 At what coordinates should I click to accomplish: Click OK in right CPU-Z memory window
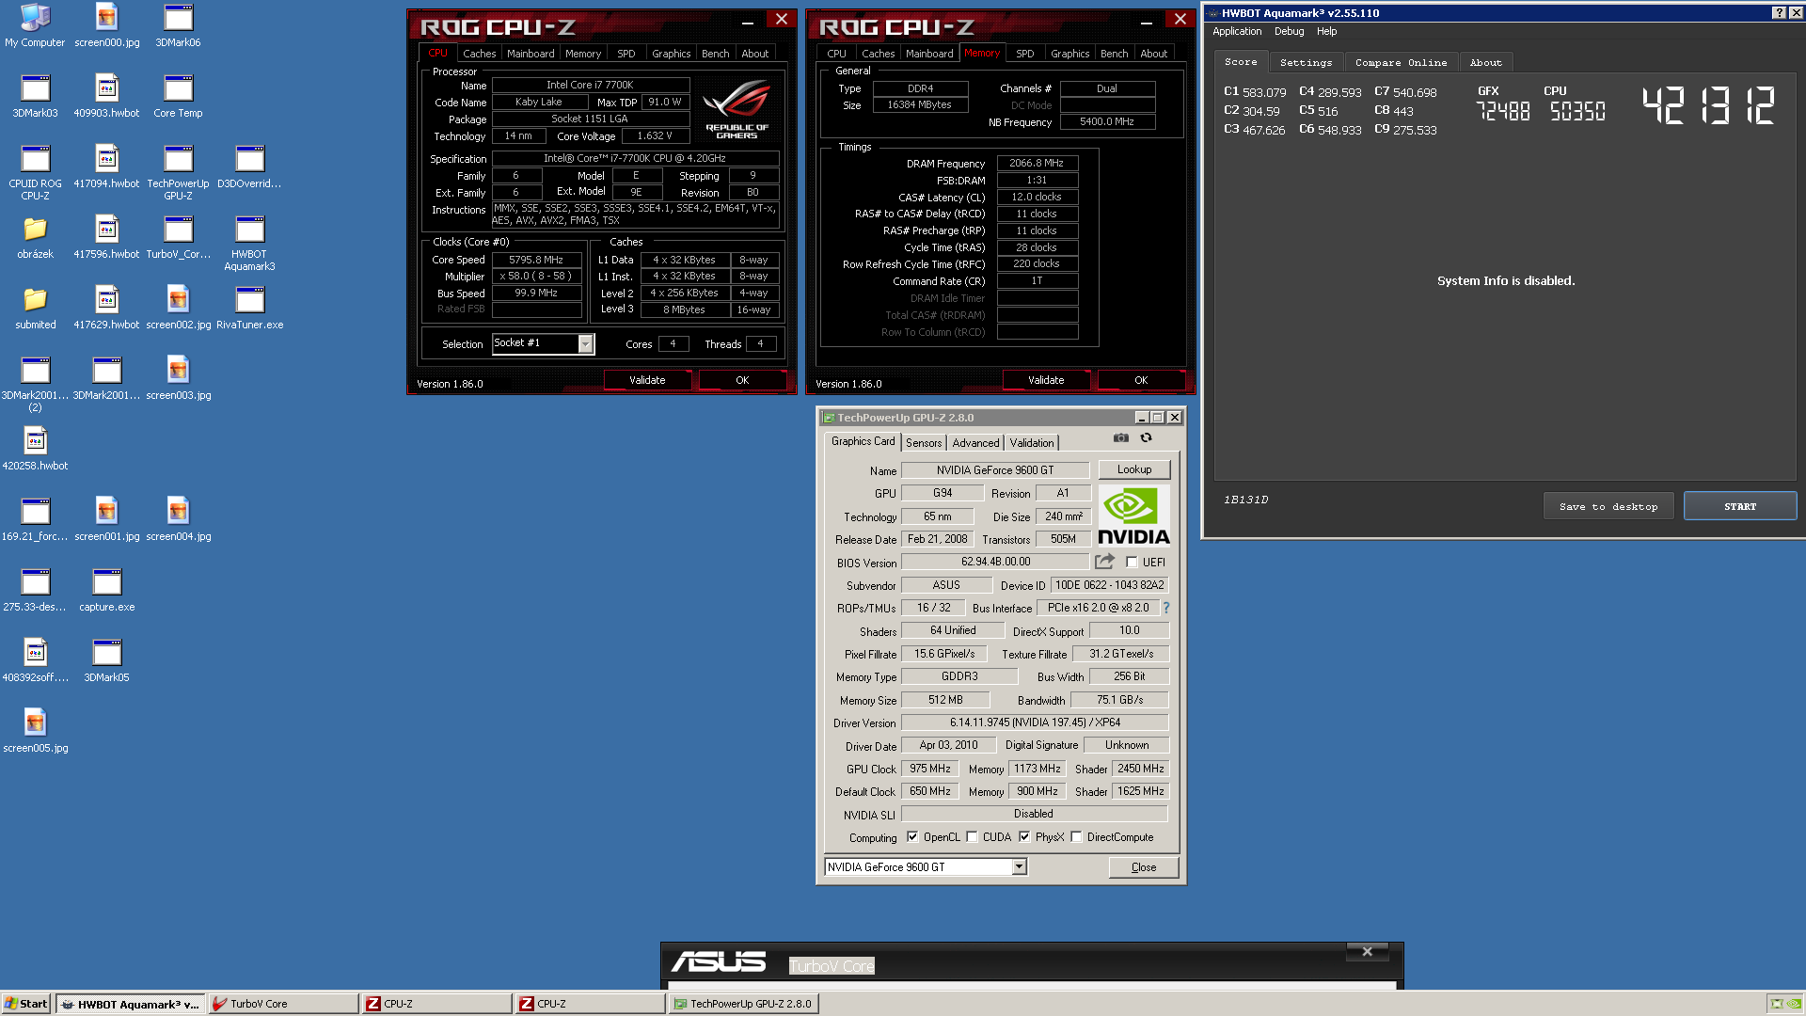pos(1141,380)
